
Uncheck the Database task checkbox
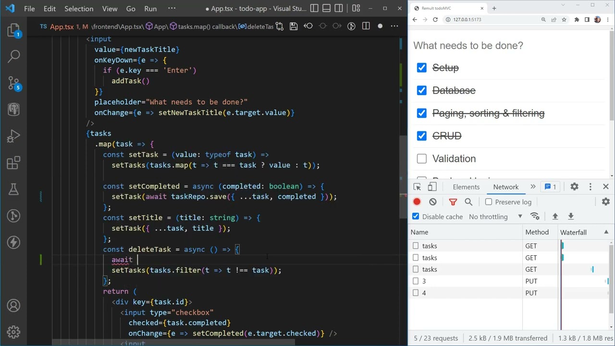421,90
